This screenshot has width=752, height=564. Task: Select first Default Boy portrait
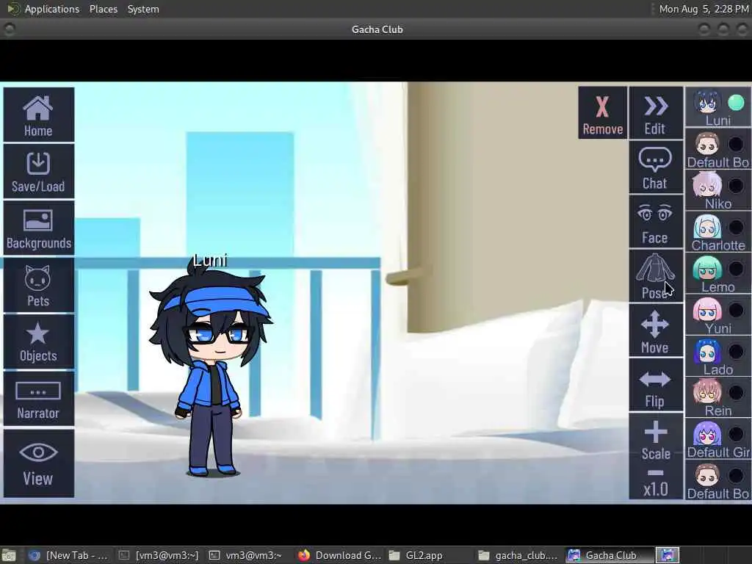(707, 144)
